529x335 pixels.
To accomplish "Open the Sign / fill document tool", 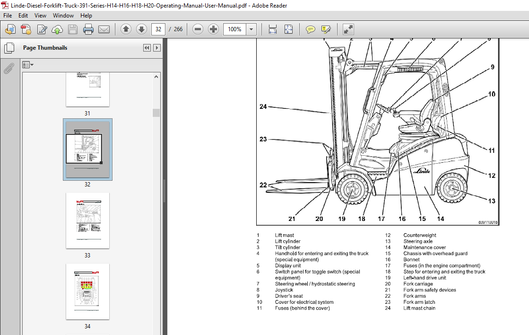I will point(42,29).
